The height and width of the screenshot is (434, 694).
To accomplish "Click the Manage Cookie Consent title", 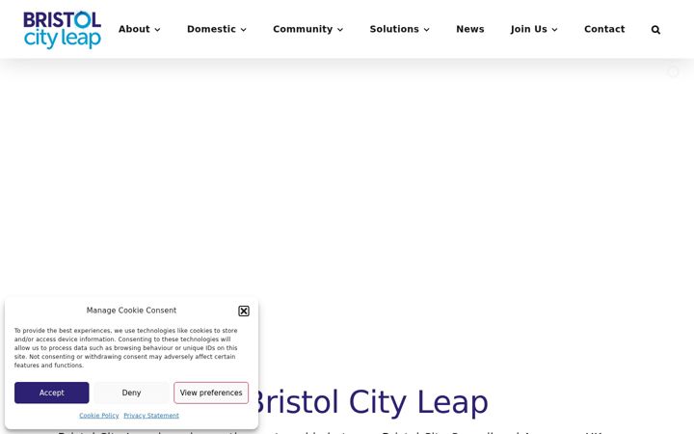I will [131, 311].
